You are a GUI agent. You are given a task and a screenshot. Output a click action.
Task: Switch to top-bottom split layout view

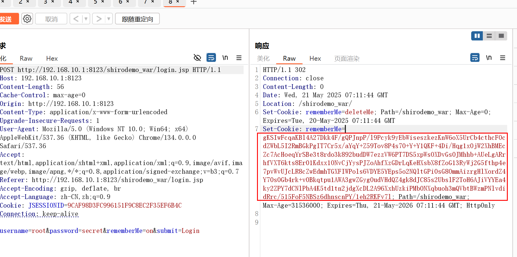pyautogui.click(x=489, y=36)
